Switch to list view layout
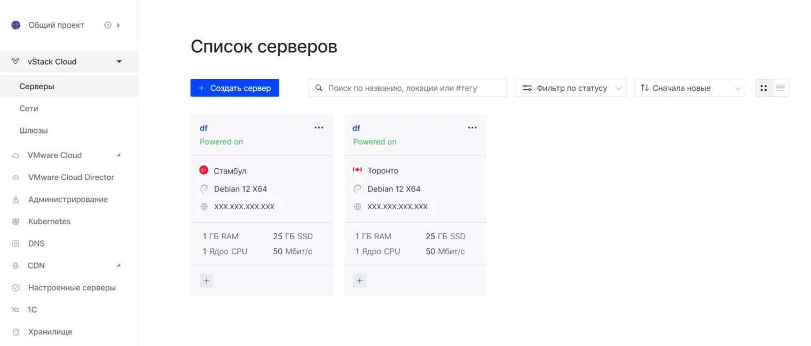Viewport: 811px width, 346px height. [x=781, y=88]
